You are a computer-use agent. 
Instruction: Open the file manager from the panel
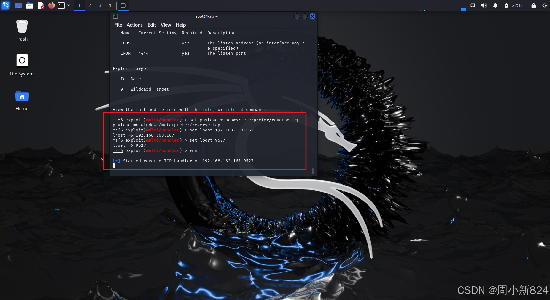point(30,5)
